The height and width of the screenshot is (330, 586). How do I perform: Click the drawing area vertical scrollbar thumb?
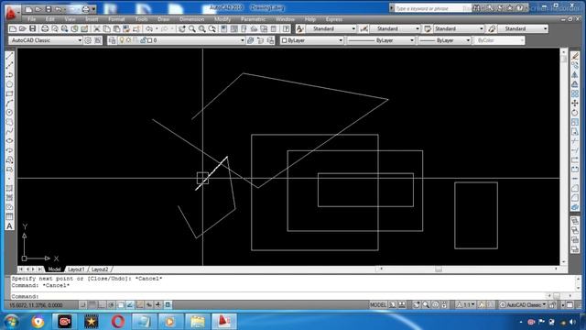(x=564, y=59)
